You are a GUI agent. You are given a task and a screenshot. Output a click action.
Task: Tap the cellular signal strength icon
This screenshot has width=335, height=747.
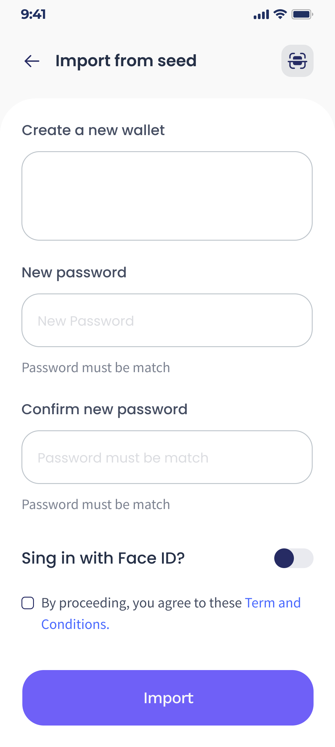pyautogui.click(x=261, y=14)
